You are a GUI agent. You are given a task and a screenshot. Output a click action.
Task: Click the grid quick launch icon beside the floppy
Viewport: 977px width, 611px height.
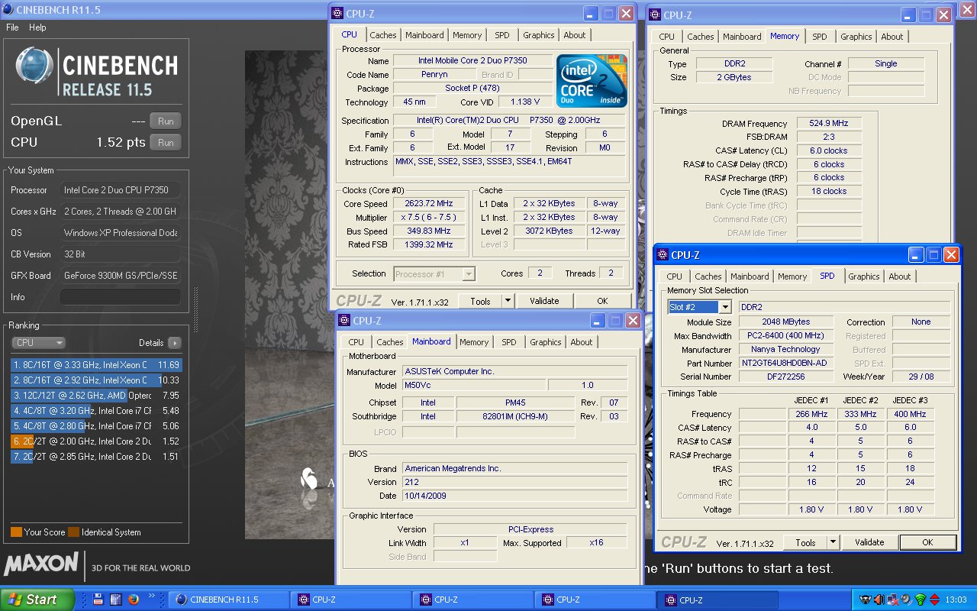click(x=116, y=600)
